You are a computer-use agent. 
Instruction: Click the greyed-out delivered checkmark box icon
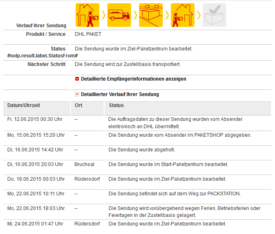[214, 15]
